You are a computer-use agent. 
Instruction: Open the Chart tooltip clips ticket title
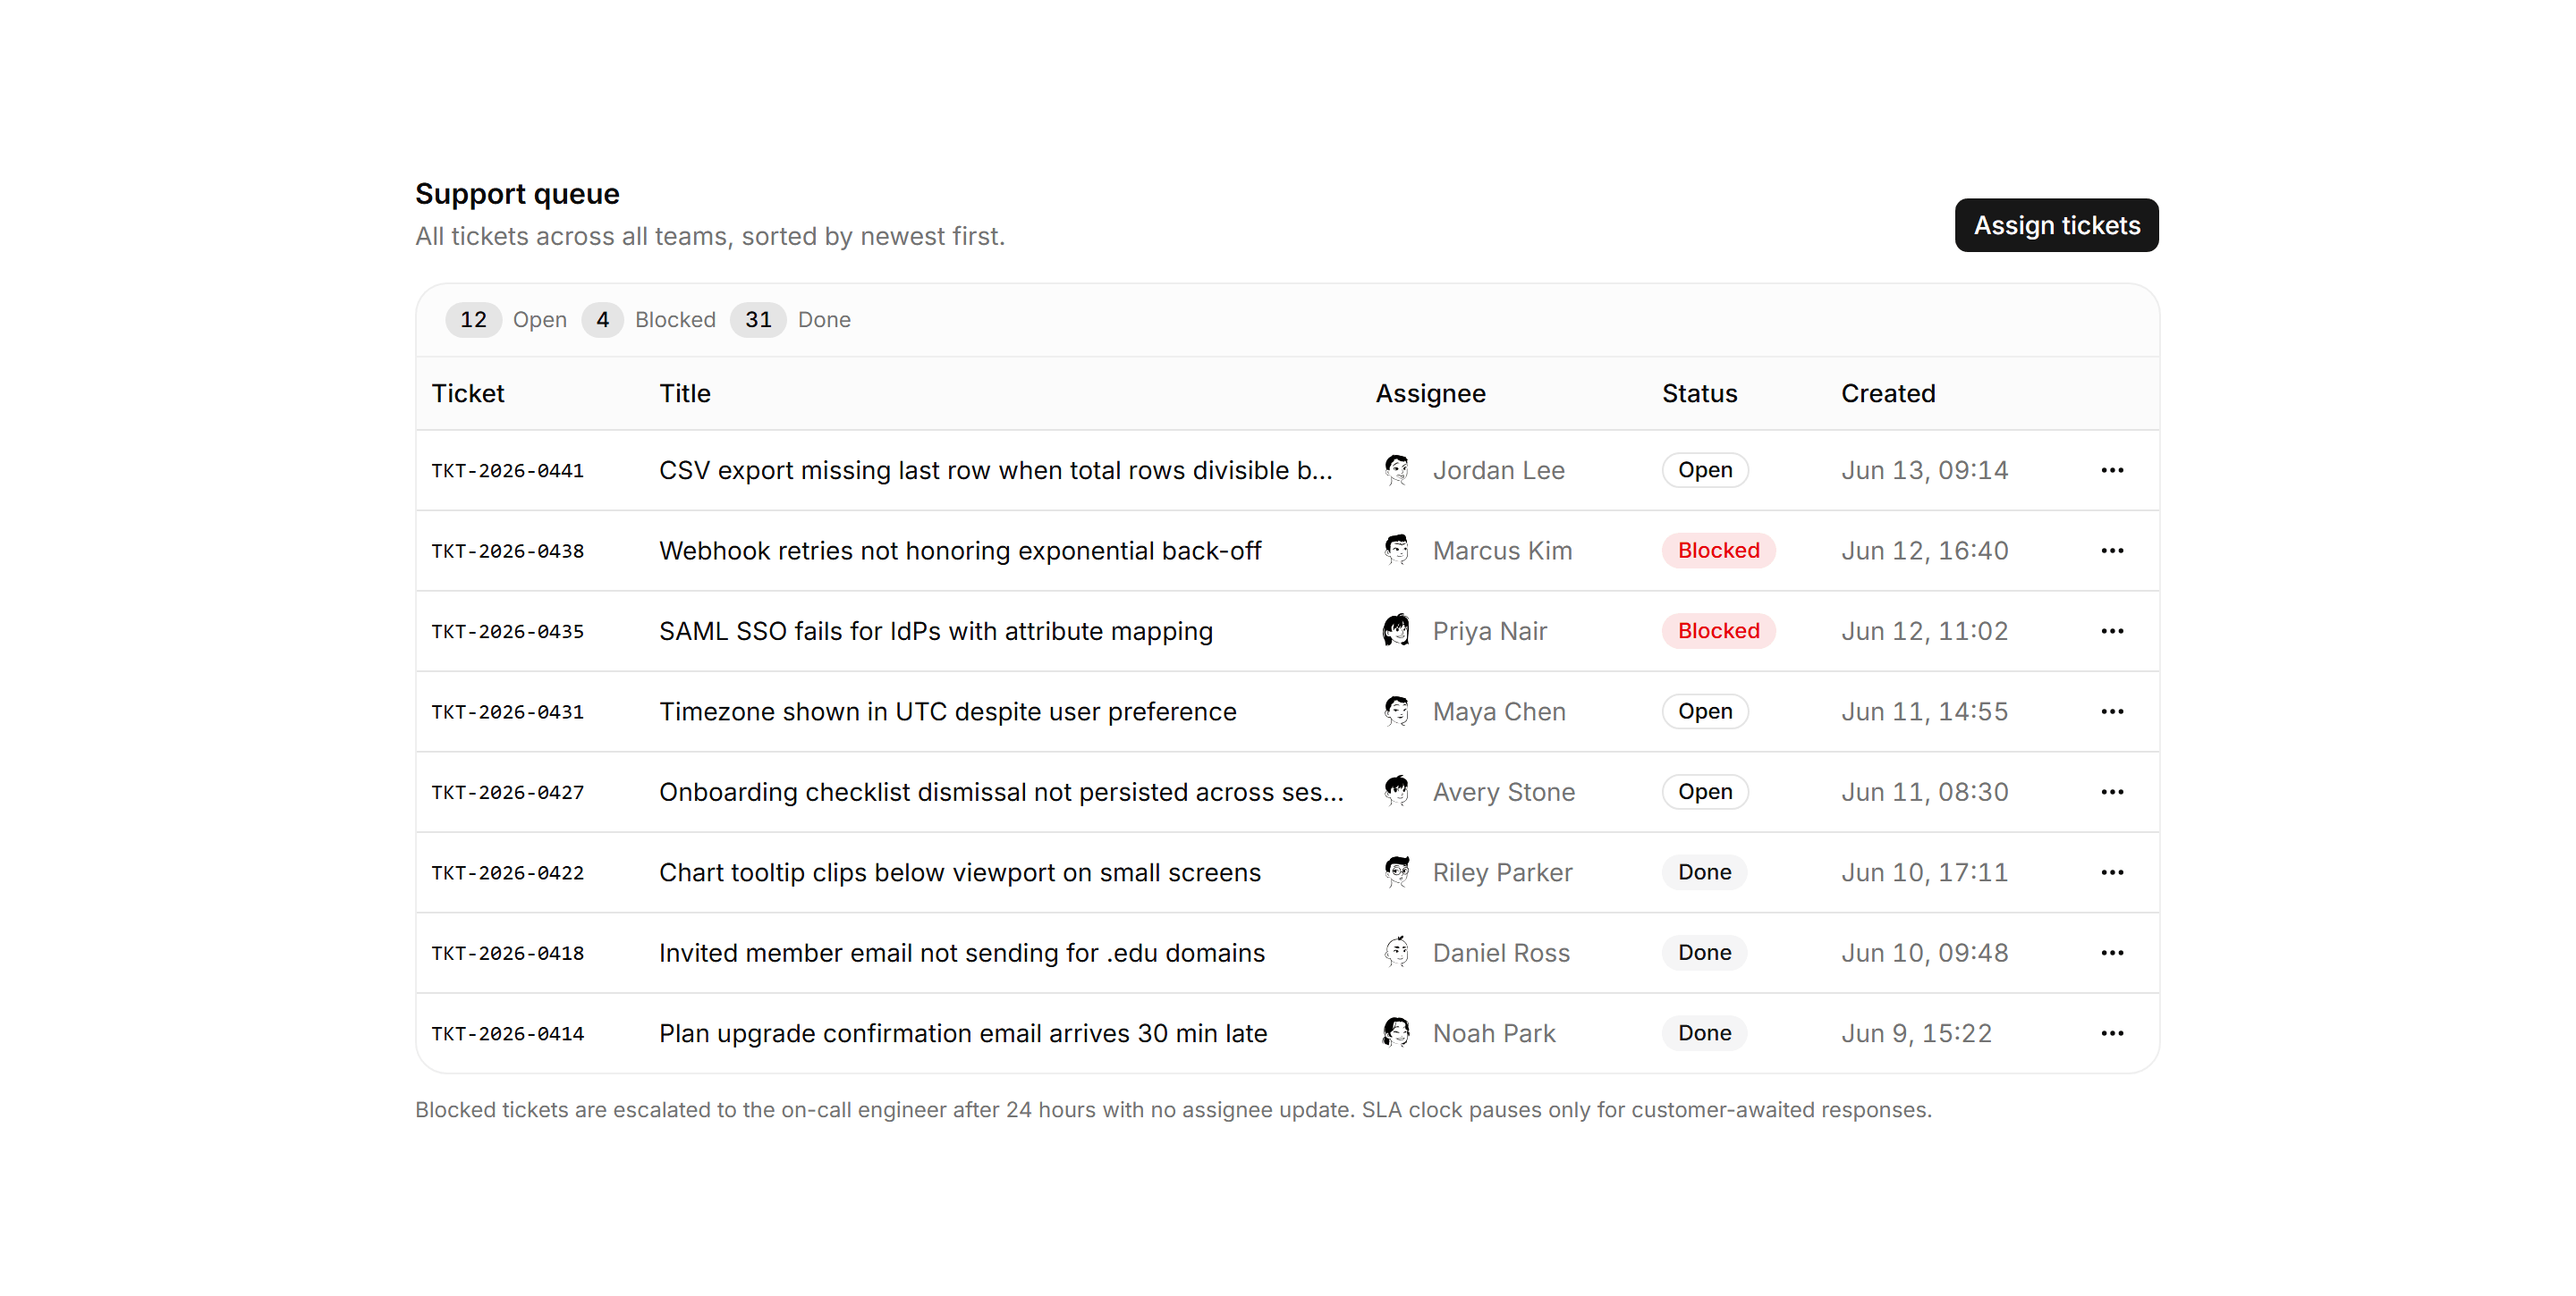(960, 872)
